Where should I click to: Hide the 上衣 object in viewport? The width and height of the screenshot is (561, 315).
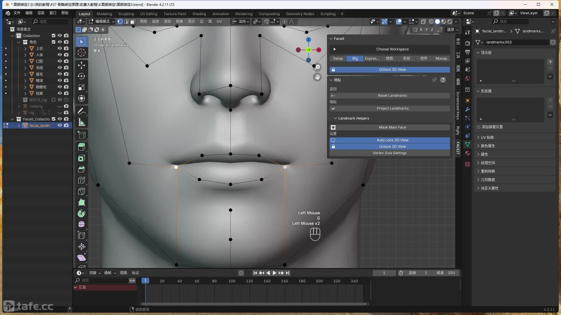coord(60,48)
